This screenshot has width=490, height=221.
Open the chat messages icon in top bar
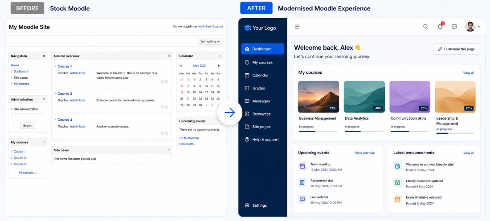pos(454,27)
